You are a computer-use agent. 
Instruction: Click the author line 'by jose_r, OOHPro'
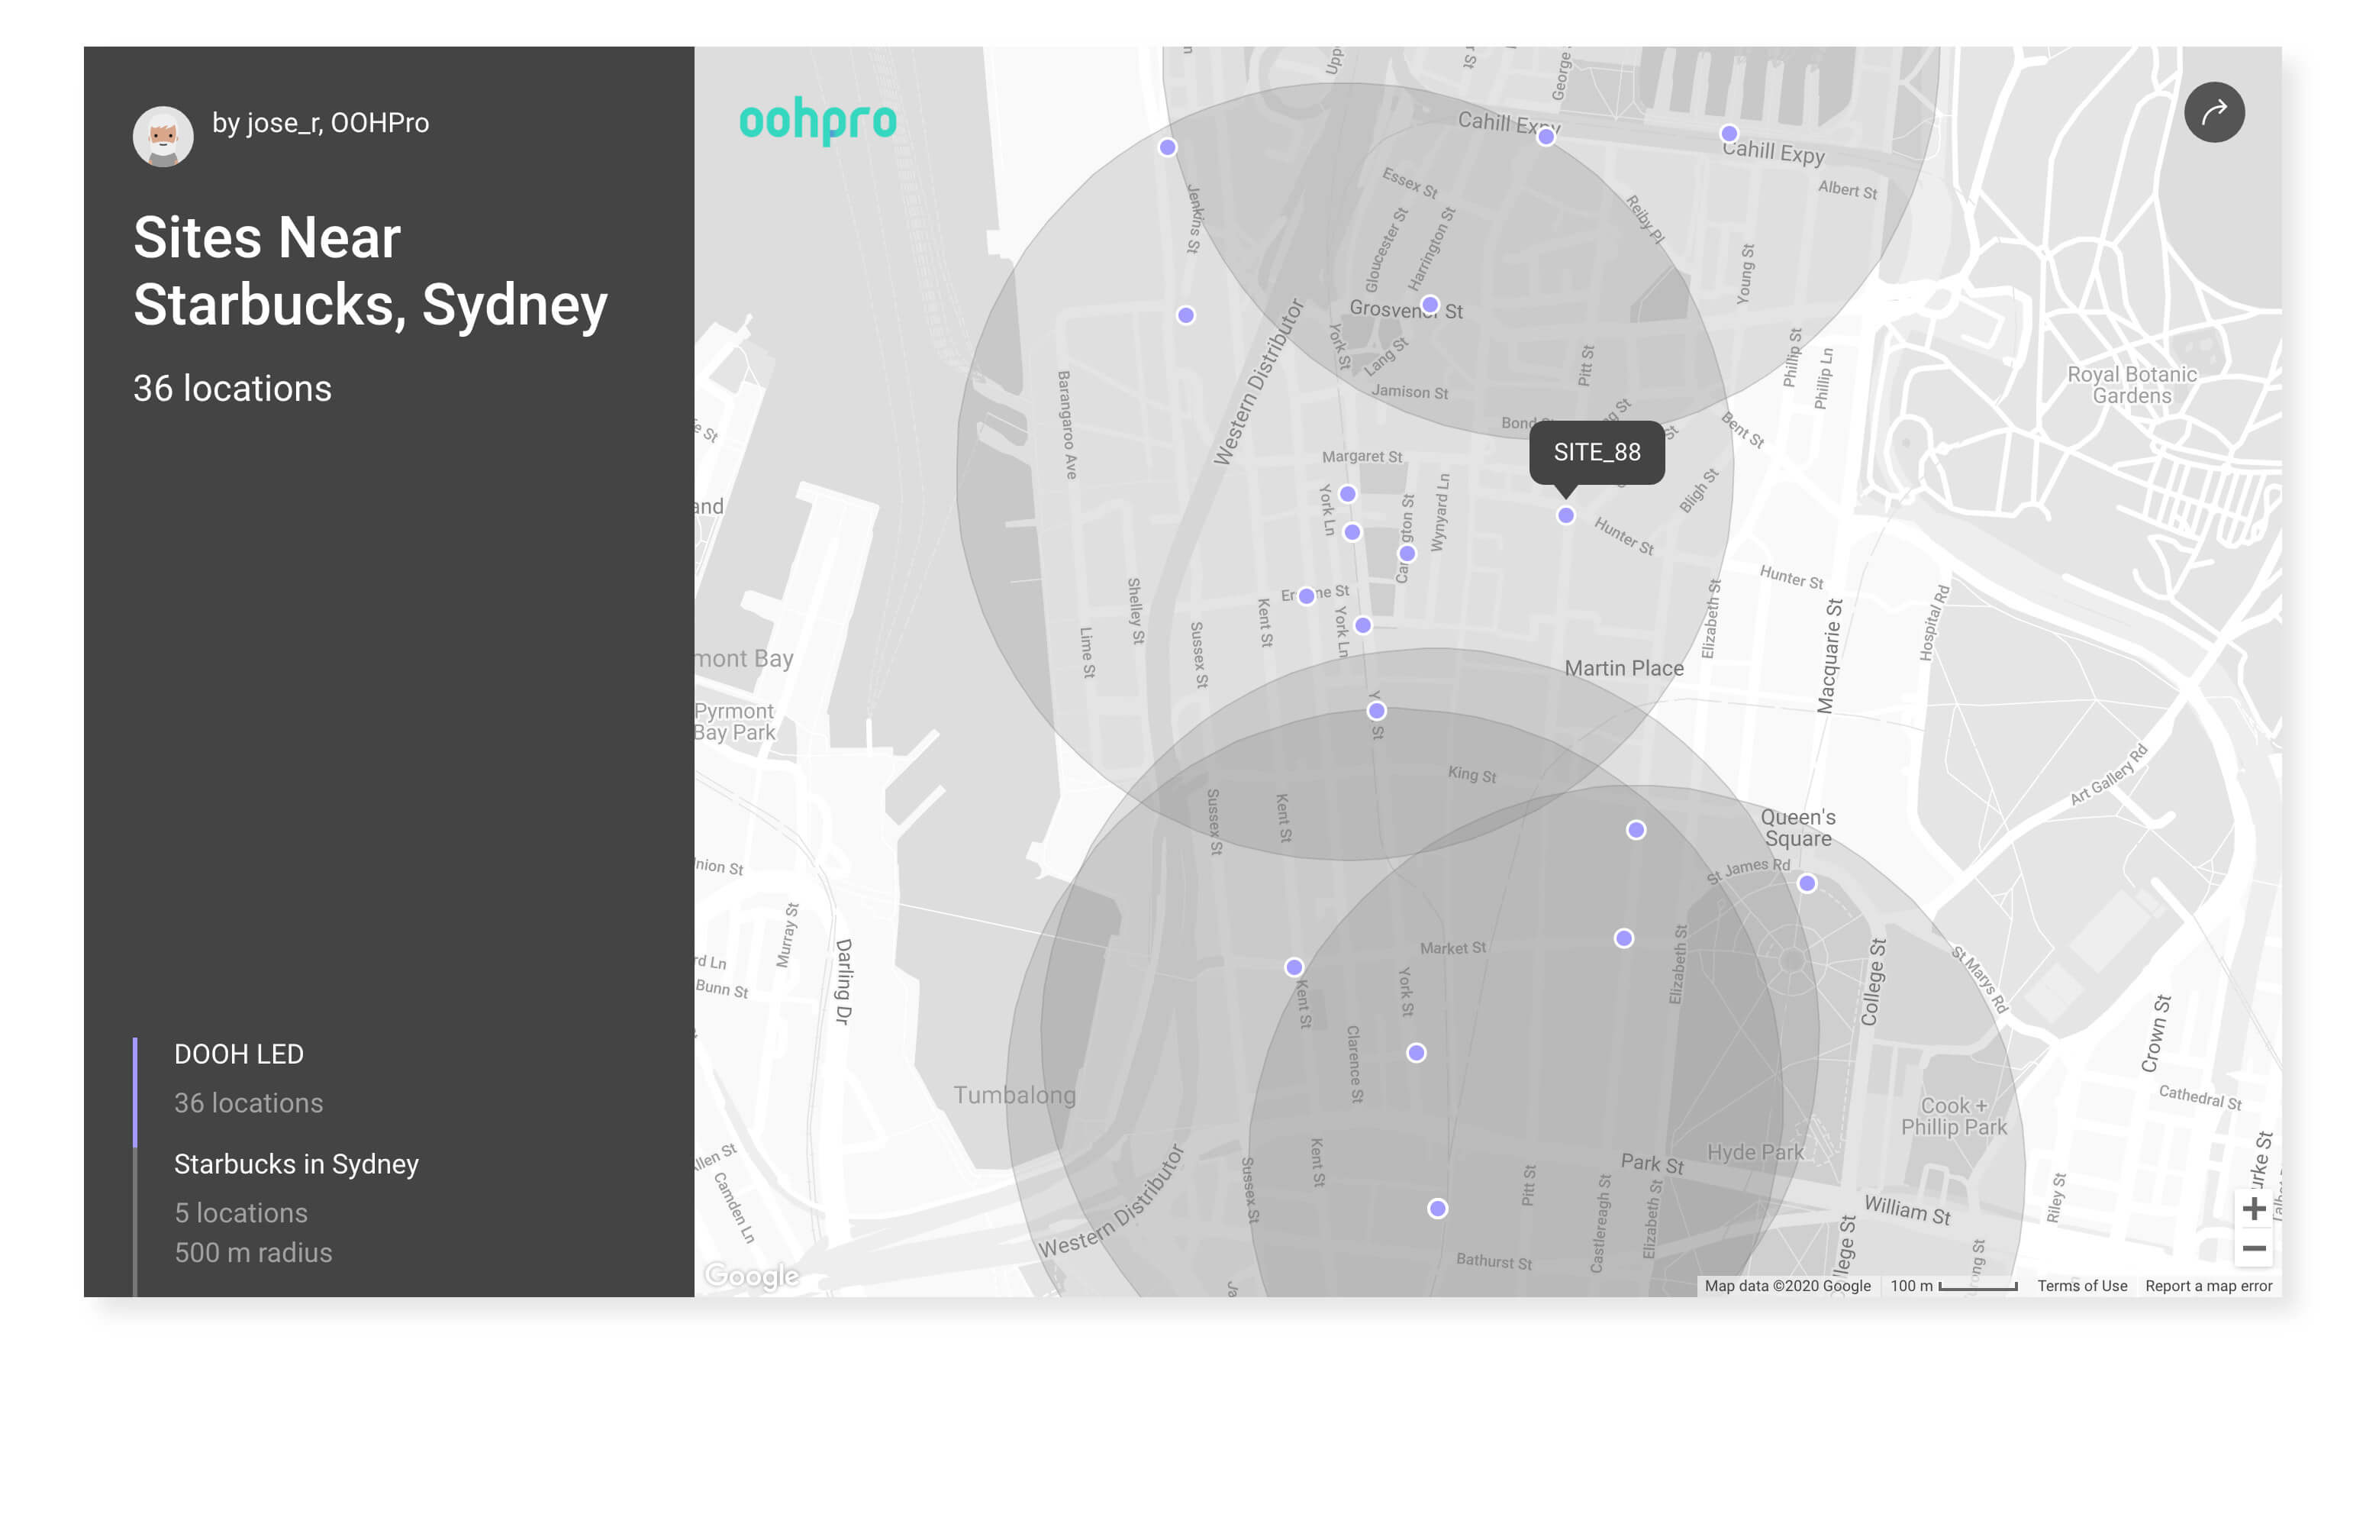click(320, 123)
